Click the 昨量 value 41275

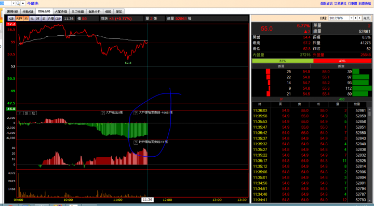[365, 43]
